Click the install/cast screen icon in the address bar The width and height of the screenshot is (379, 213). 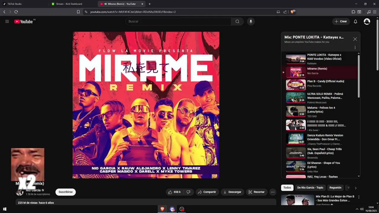(278, 12)
